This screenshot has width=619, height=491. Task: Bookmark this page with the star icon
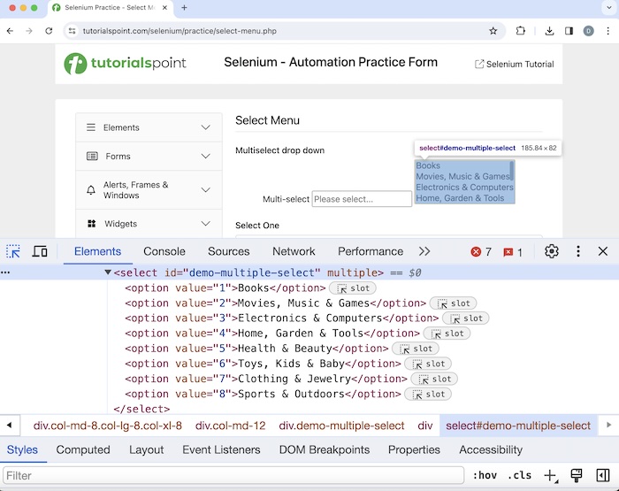pos(493,31)
